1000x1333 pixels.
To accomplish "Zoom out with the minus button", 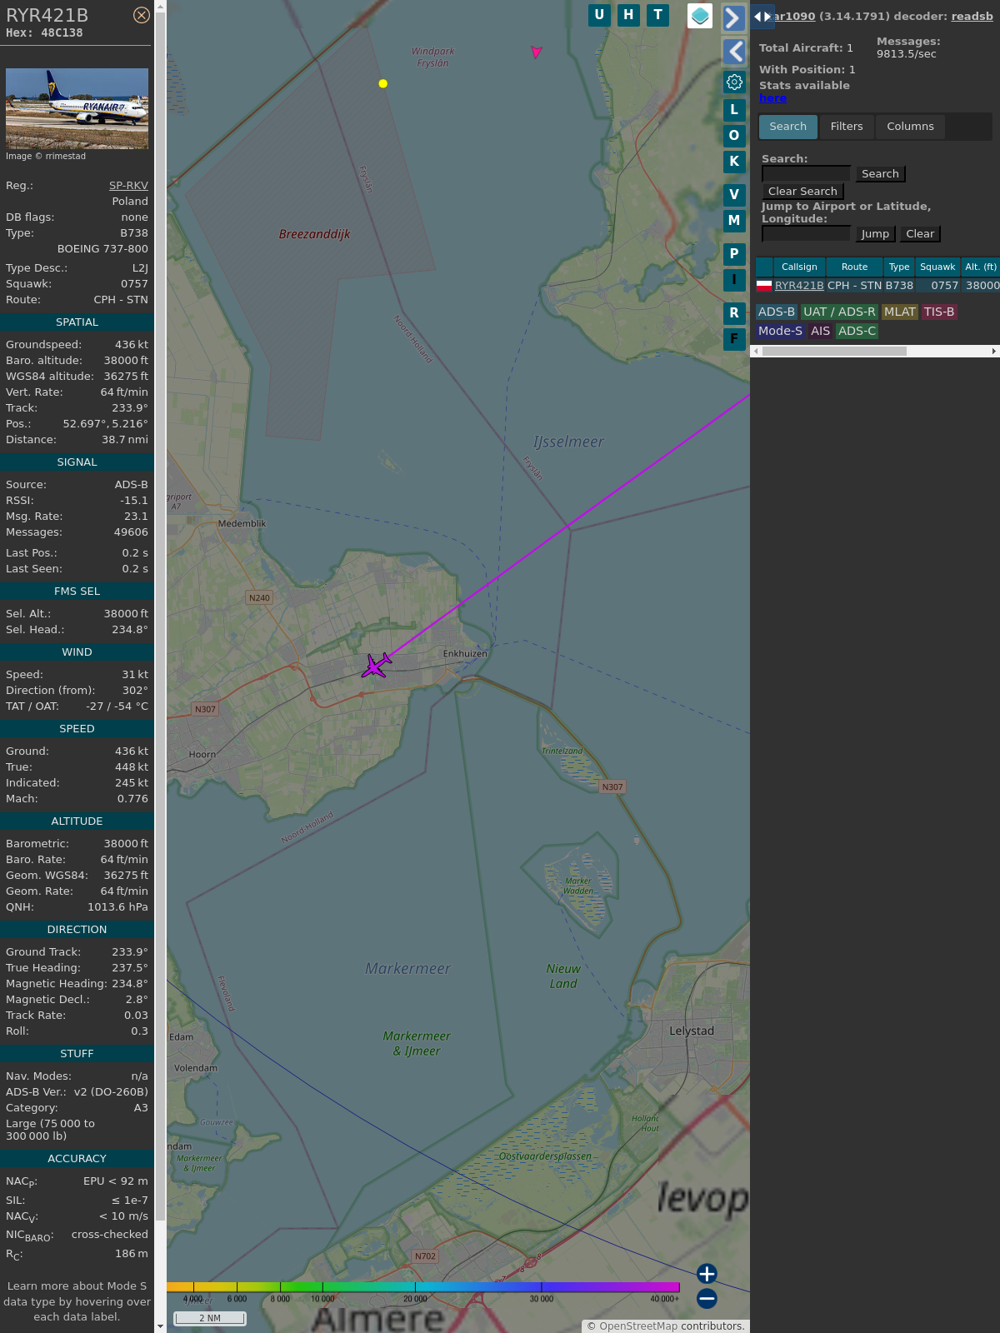I will [x=707, y=1298].
